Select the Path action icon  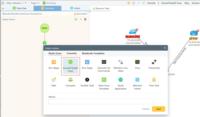pyautogui.click(x=54, y=80)
